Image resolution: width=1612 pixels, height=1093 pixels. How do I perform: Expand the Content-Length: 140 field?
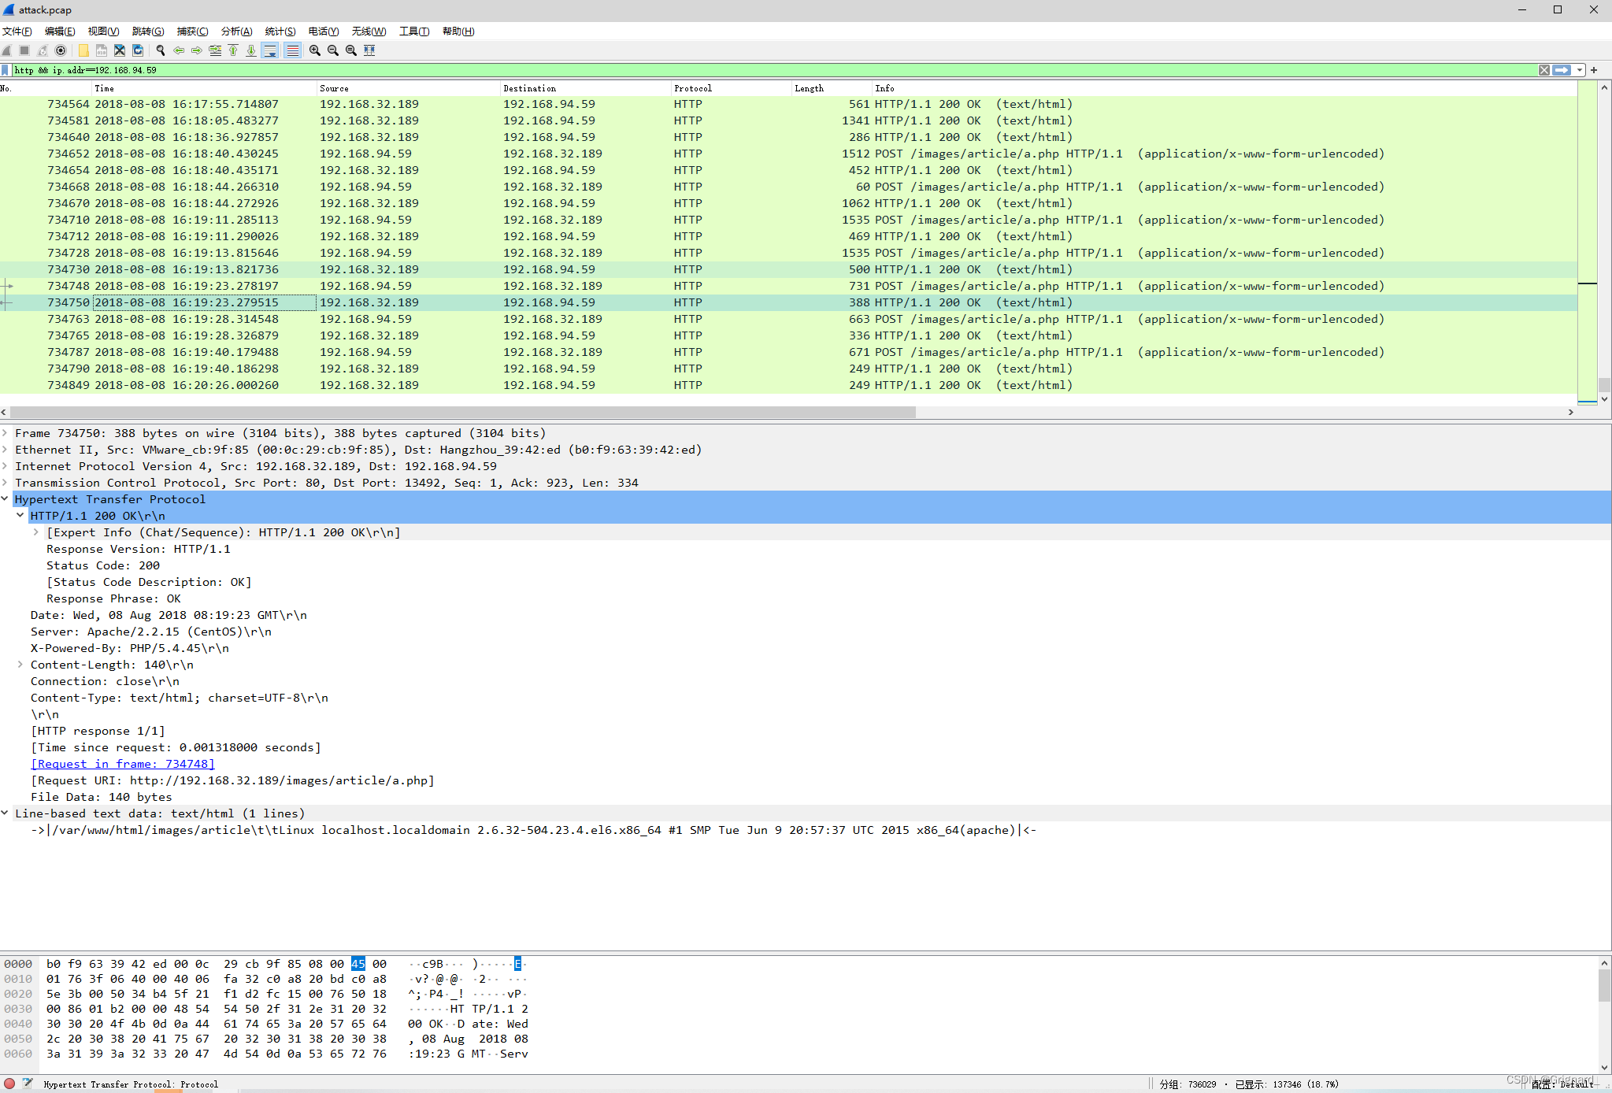(x=20, y=665)
